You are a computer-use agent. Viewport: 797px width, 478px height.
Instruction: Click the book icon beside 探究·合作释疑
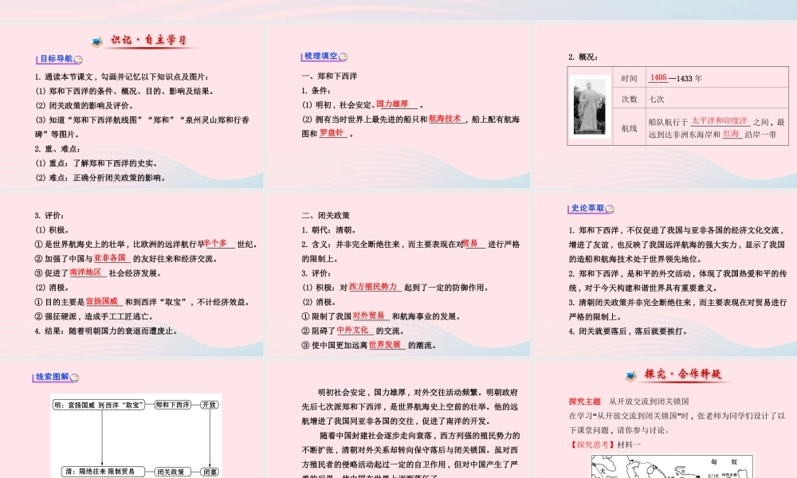pos(631,376)
